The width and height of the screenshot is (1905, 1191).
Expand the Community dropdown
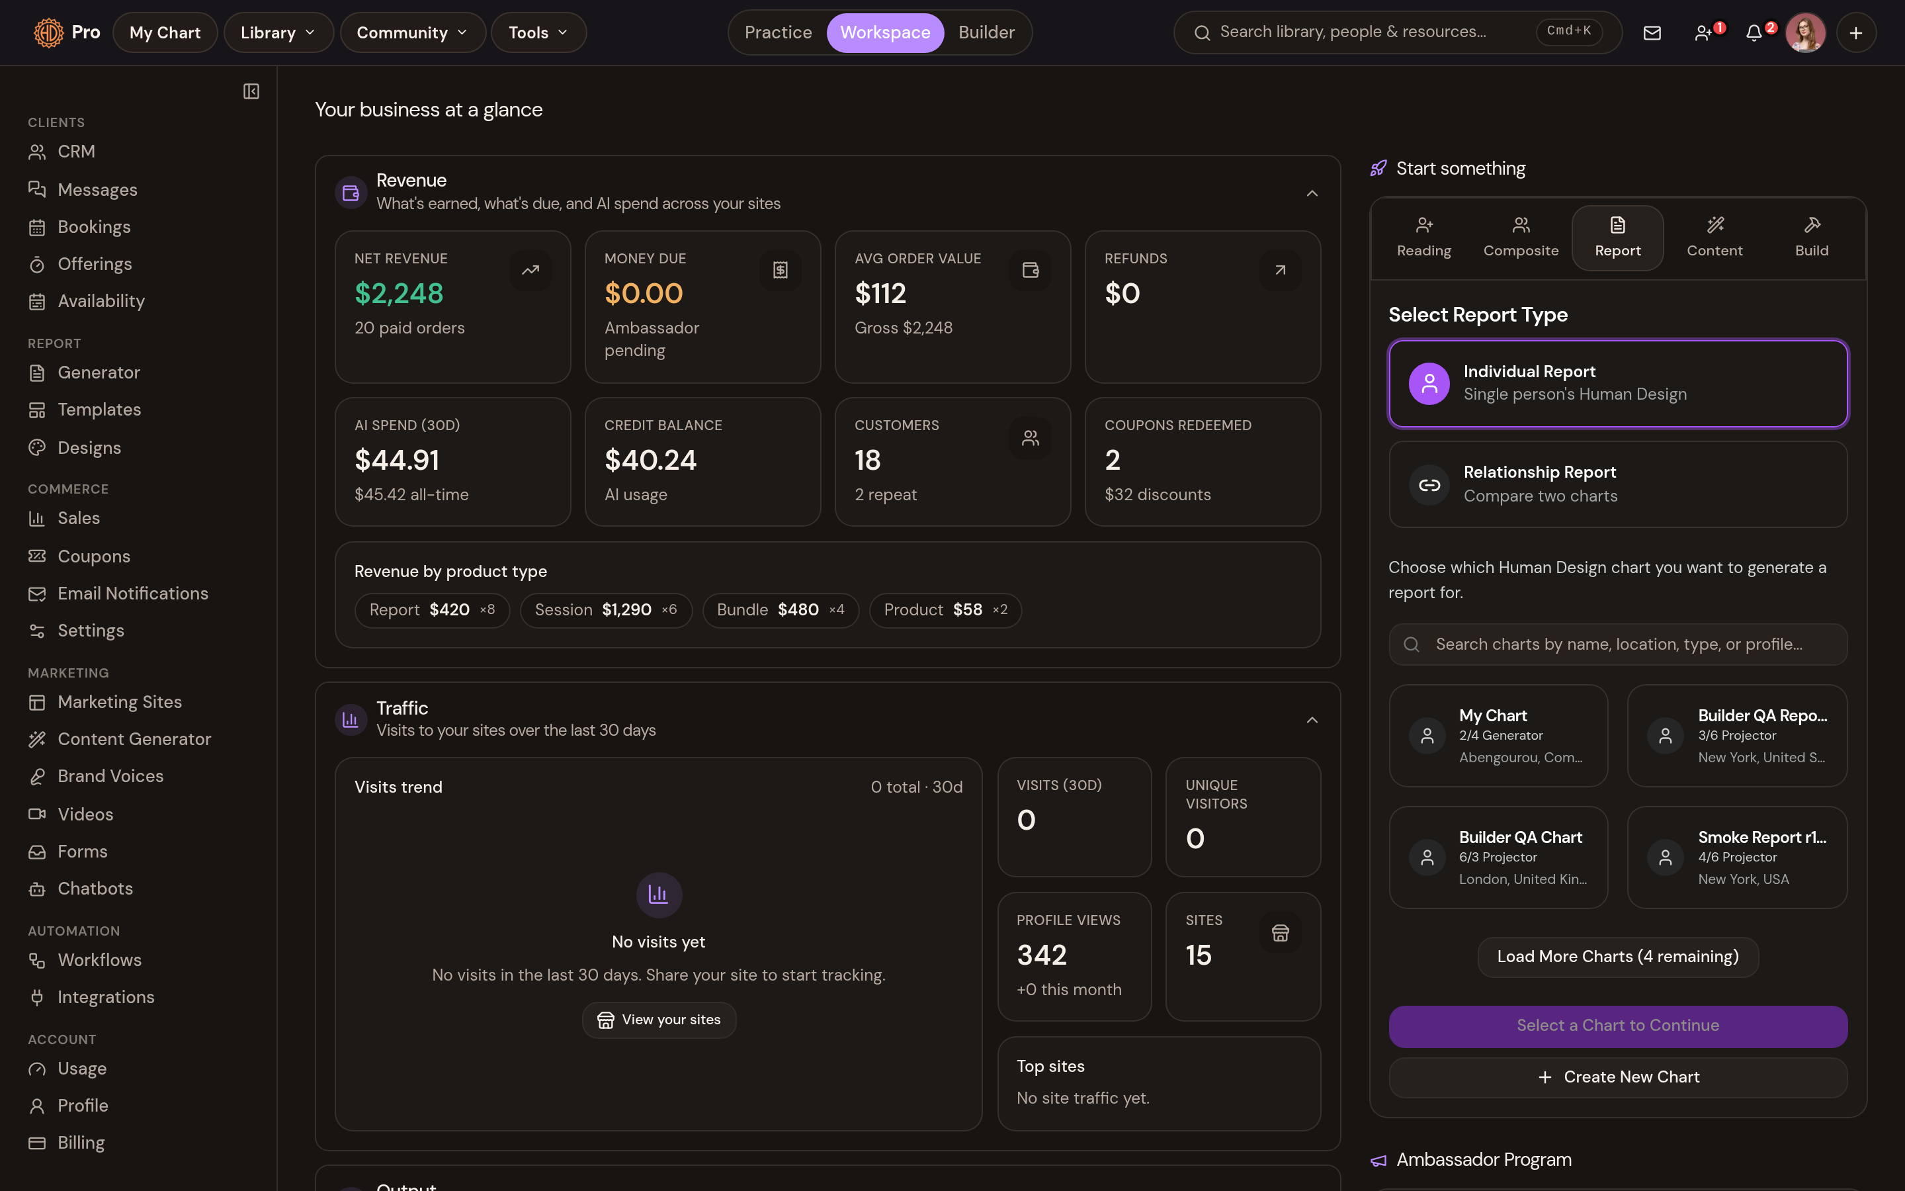(413, 32)
